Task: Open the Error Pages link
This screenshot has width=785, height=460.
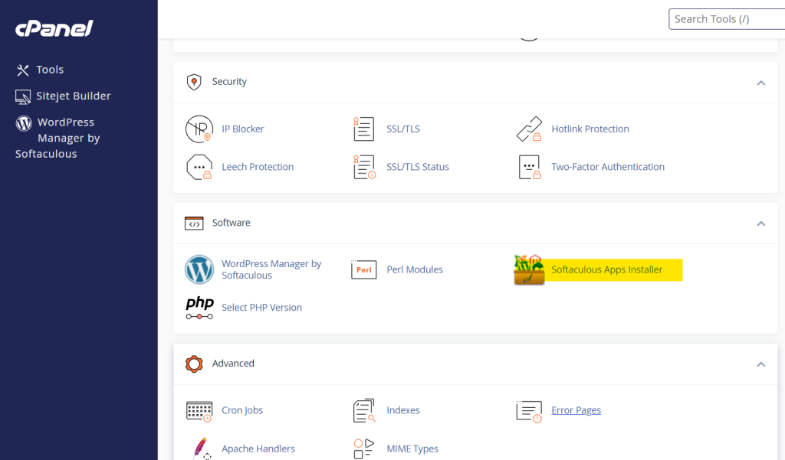Action: [x=576, y=410]
